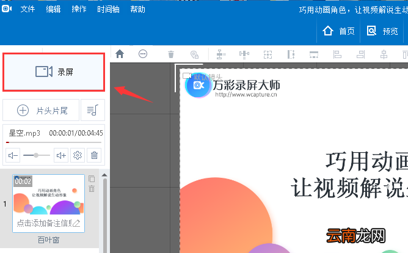
Task: Select the 默认镜头 default camera label
Action: pos(208,77)
